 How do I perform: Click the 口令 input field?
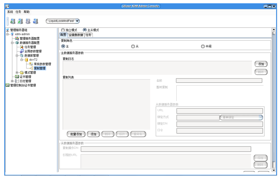pyautogui.click(x=220, y=131)
